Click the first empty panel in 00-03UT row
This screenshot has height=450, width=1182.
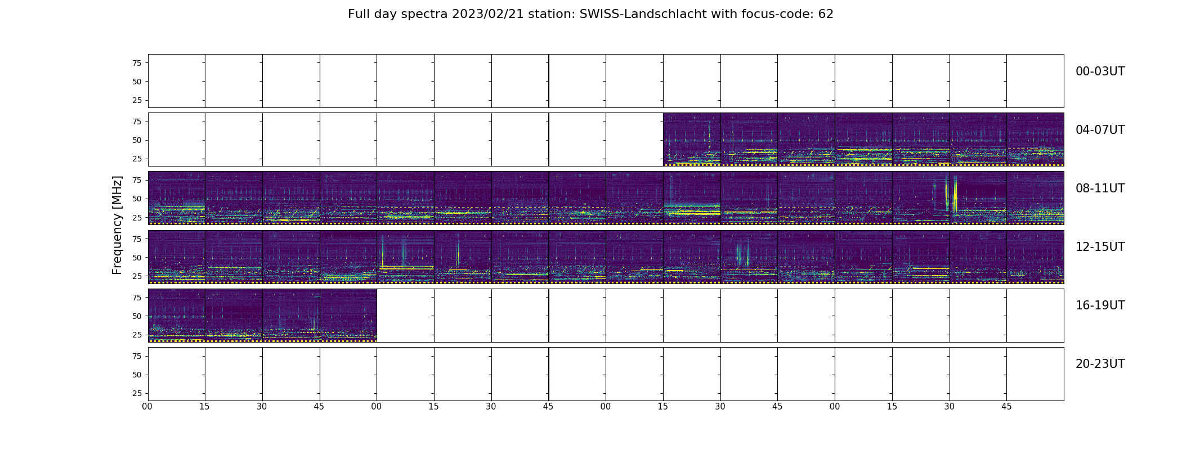coord(176,81)
